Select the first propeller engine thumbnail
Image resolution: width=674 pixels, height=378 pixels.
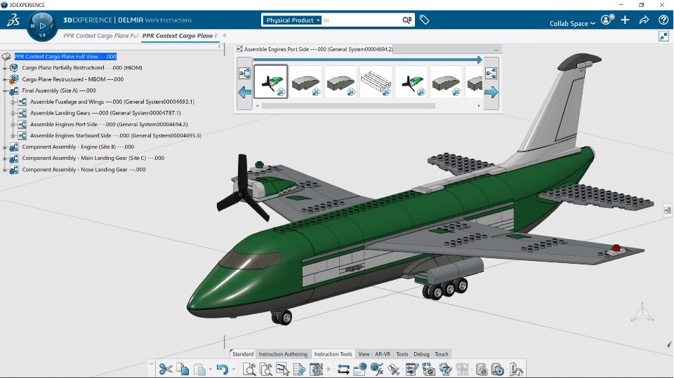271,81
